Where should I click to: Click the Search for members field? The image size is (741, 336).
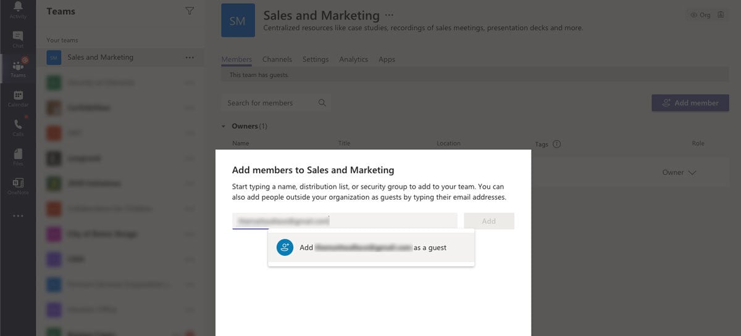click(276, 103)
